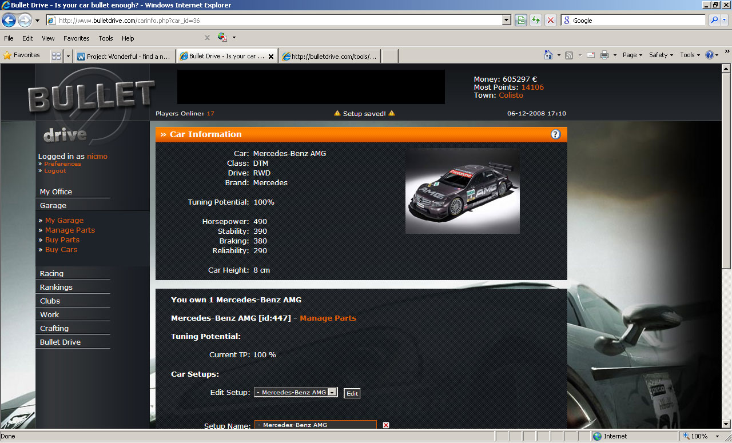Click the Read Mail icon

point(590,55)
